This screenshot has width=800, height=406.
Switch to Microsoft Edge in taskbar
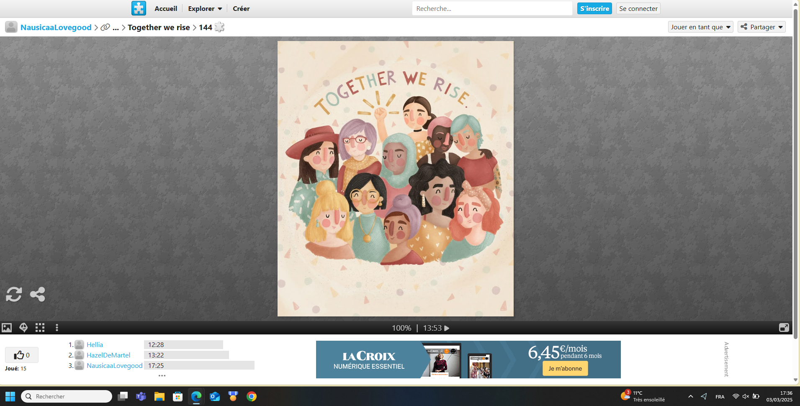pyautogui.click(x=196, y=396)
